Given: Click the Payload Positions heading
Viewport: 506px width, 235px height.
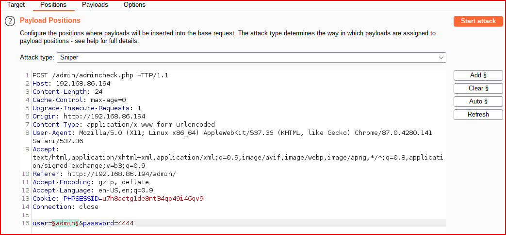Looking at the screenshot, I should (50, 20).
